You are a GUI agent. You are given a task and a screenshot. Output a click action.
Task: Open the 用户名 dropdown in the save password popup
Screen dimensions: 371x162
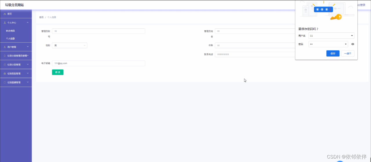332,36
